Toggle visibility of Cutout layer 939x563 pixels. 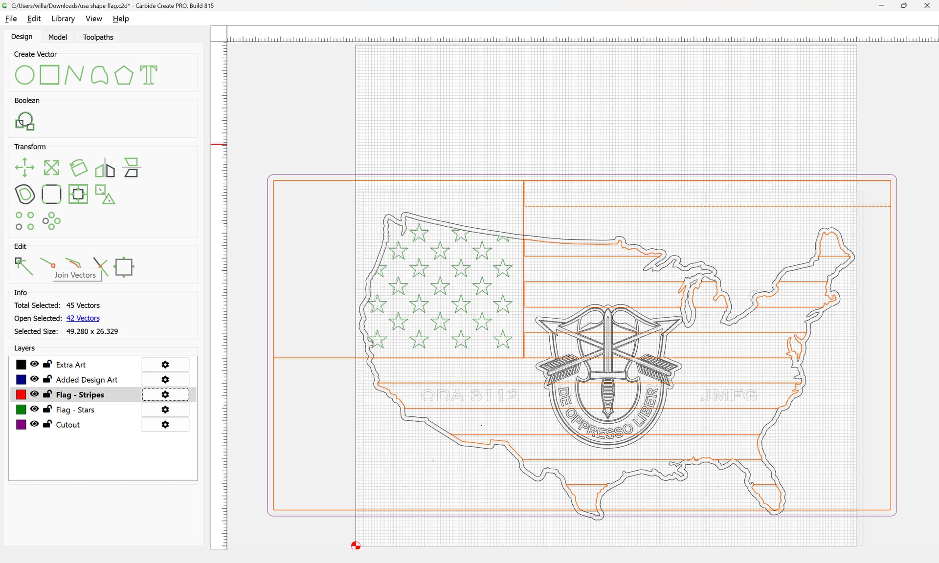[x=34, y=424]
